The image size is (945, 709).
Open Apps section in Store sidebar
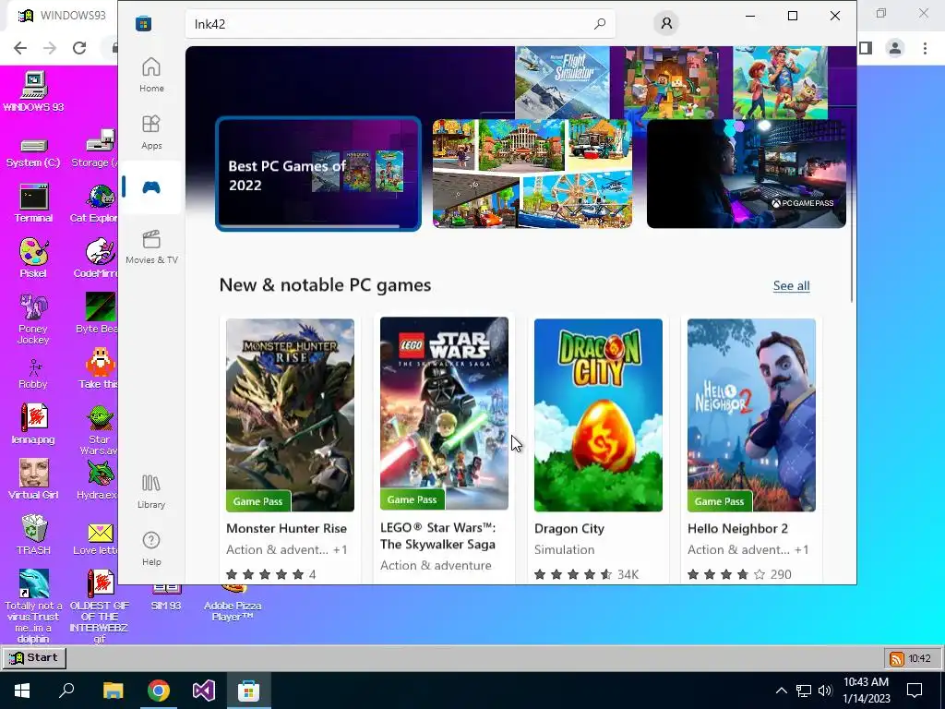[151, 132]
